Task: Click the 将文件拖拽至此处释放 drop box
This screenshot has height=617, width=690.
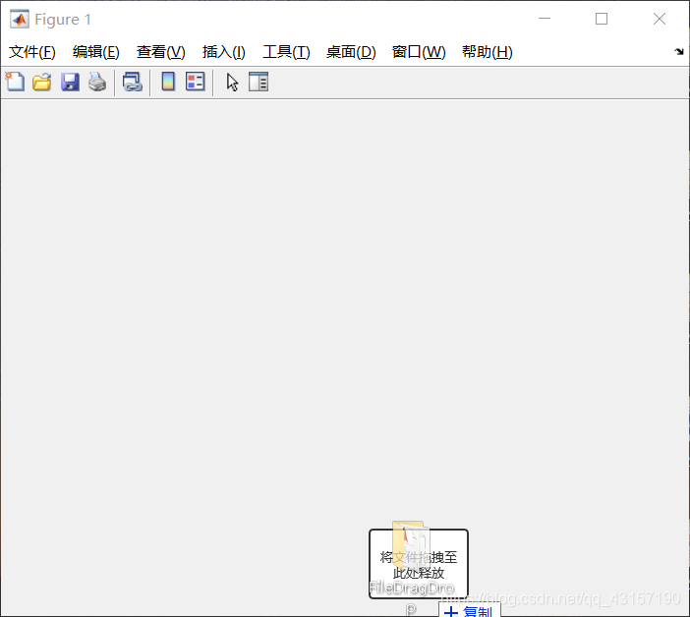Action: (419, 564)
